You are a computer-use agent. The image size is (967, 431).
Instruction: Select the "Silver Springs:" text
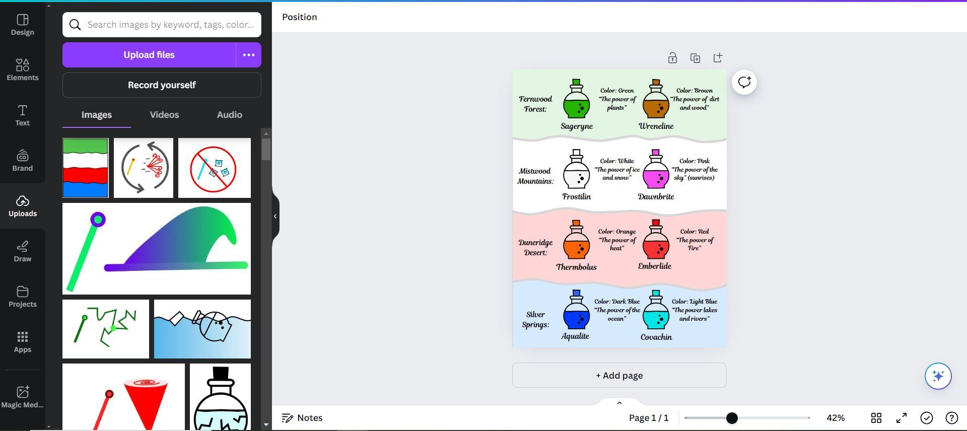tap(535, 319)
